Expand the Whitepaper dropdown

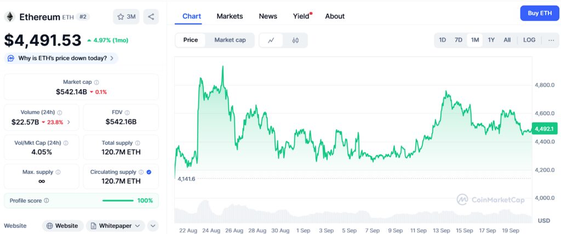click(116, 226)
